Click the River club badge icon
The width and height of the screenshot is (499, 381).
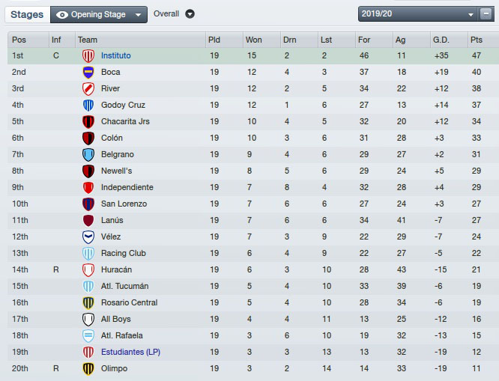(x=88, y=89)
